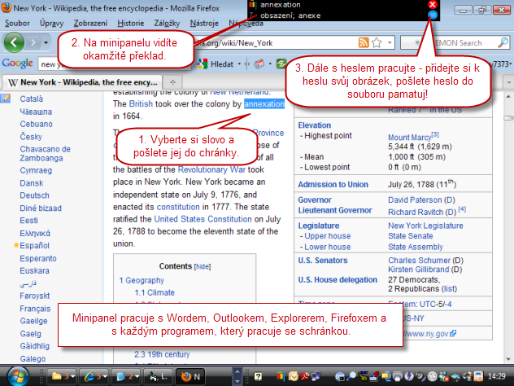
Task: Click the Google logo on the toolbar
Action: coord(17,64)
